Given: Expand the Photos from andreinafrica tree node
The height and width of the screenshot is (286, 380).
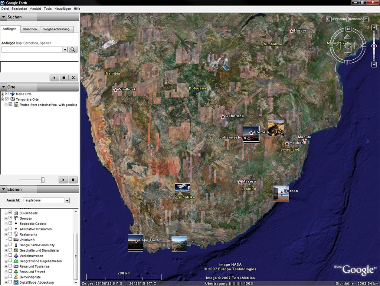Looking at the screenshot, I should [6, 105].
